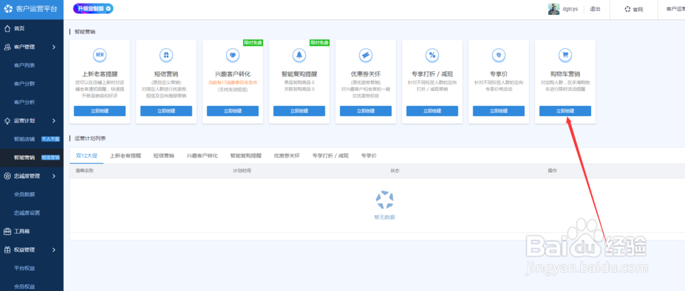This screenshot has height=291, width=685.
Task: Click the 工具箱 toolbox icon
Action: tap(7, 232)
